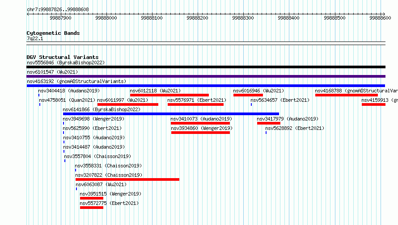398x225 pixels.
Task: Click the nsv3414487 (Audano2019) label
Action: (x=94, y=147)
